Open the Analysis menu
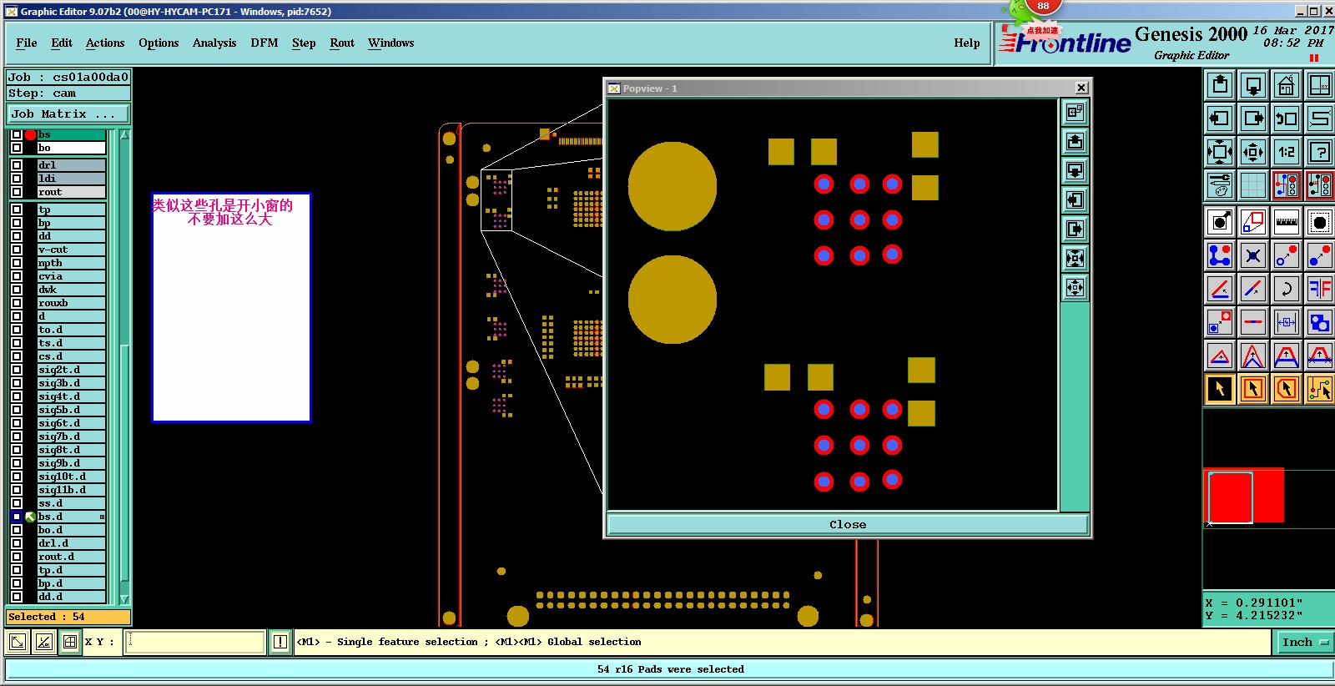Screen dimensions: 1335x686 click(214, 43)
